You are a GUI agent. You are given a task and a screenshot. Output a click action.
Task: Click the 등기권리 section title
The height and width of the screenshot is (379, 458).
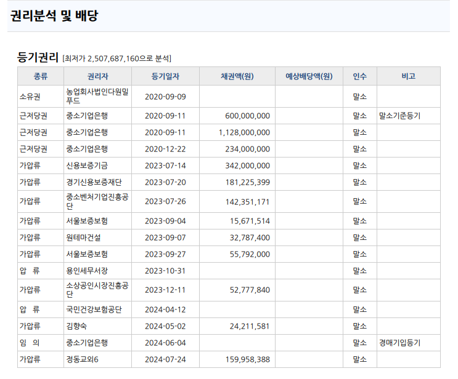[38, 57]
